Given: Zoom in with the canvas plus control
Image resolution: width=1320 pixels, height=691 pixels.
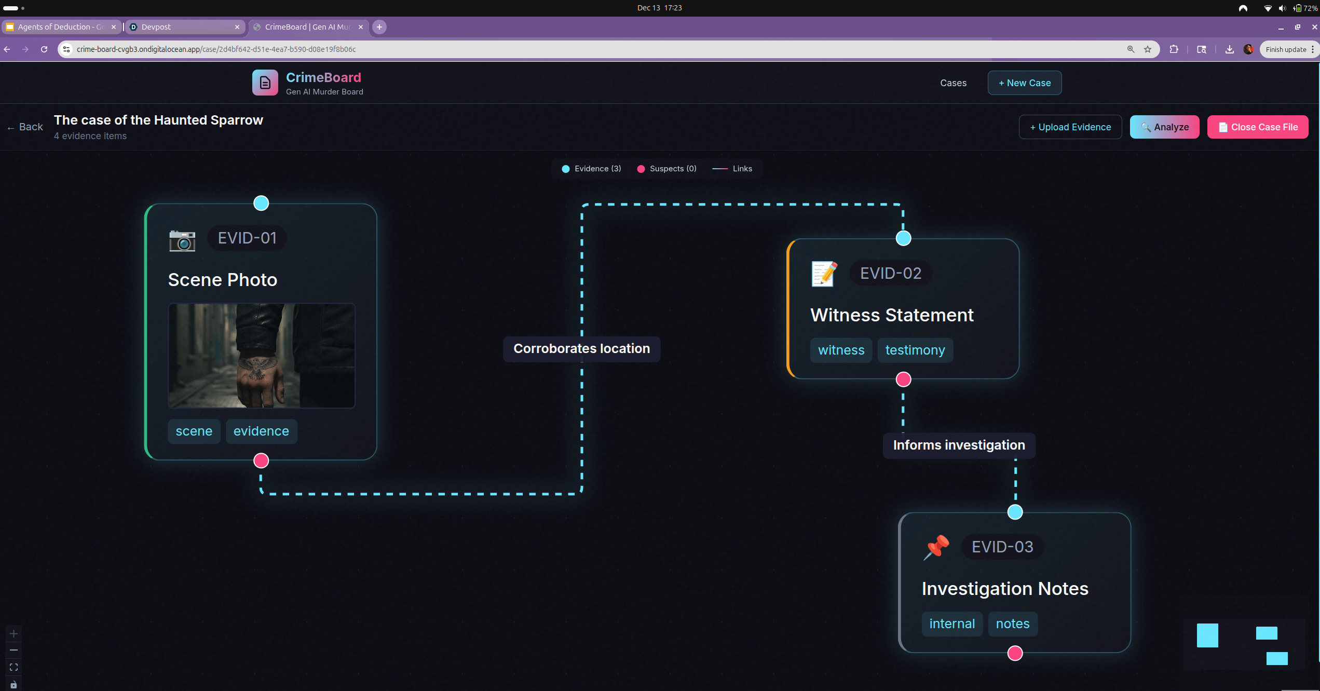Looking at the screenshot, I should 14,633.
